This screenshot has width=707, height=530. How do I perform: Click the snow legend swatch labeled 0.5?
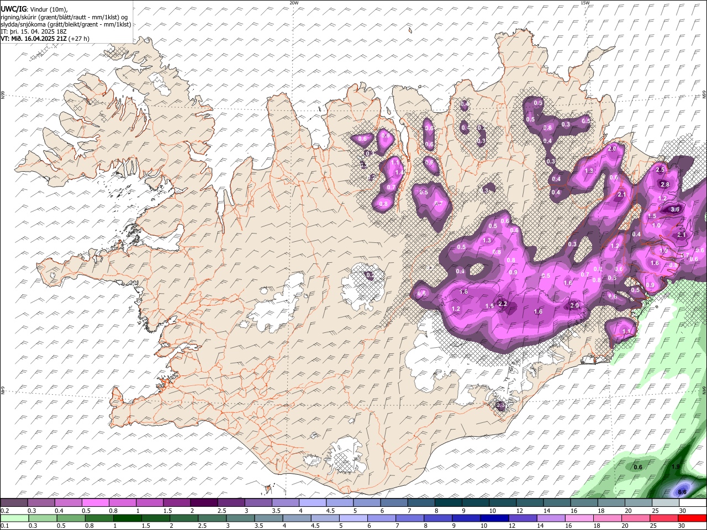point(95,502)
